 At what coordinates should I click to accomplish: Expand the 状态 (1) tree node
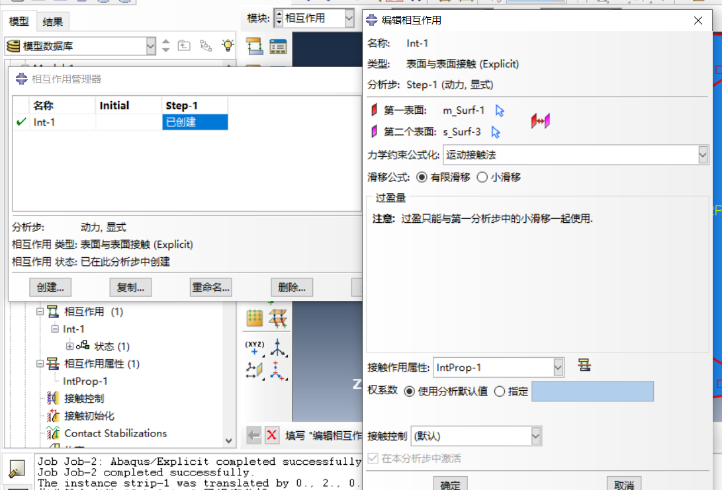(x=69, y=347)
